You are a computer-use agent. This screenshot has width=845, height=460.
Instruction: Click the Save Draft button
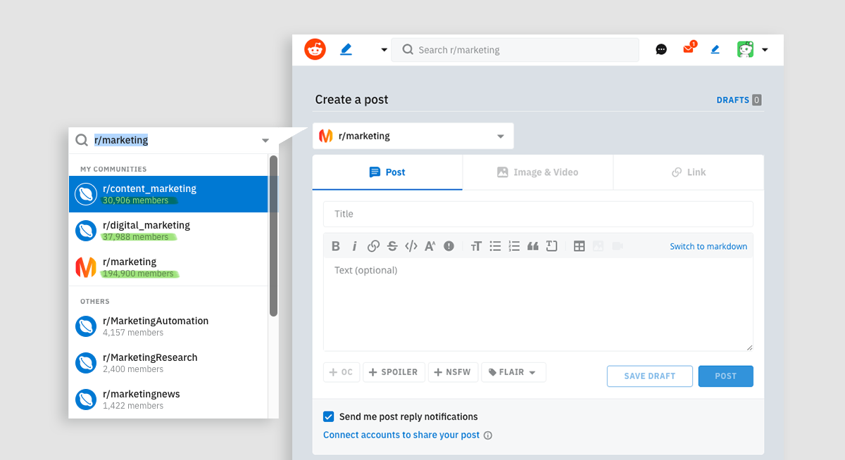649,376
